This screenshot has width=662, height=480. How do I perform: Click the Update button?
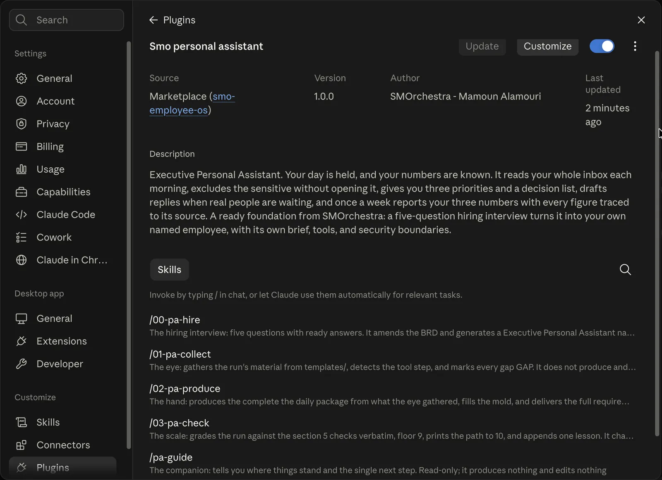(x=482, y=46)
